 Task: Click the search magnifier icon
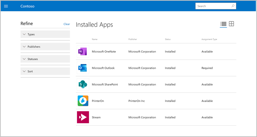(x=233, y=6)
